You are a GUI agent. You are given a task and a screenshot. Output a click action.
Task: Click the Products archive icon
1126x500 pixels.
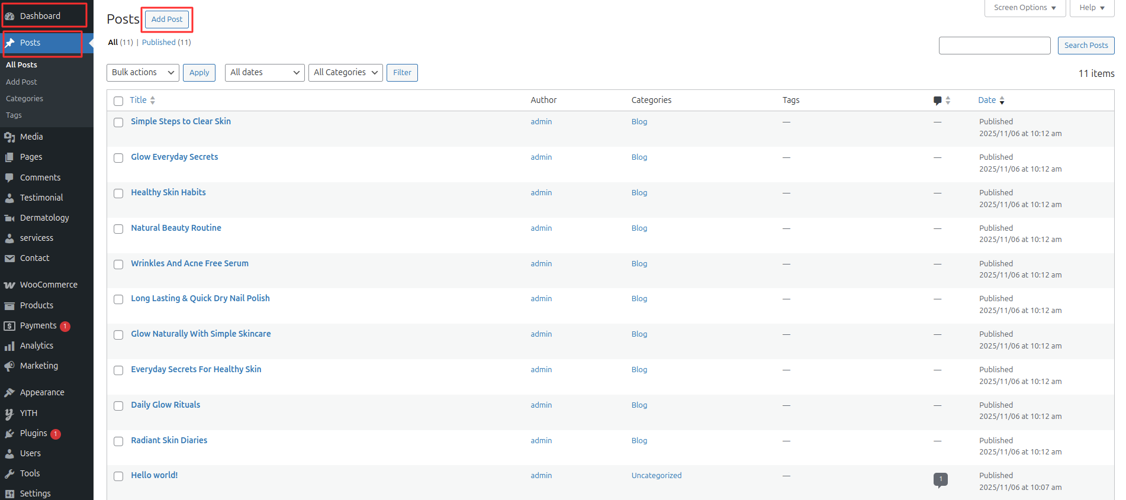point(9,305)
